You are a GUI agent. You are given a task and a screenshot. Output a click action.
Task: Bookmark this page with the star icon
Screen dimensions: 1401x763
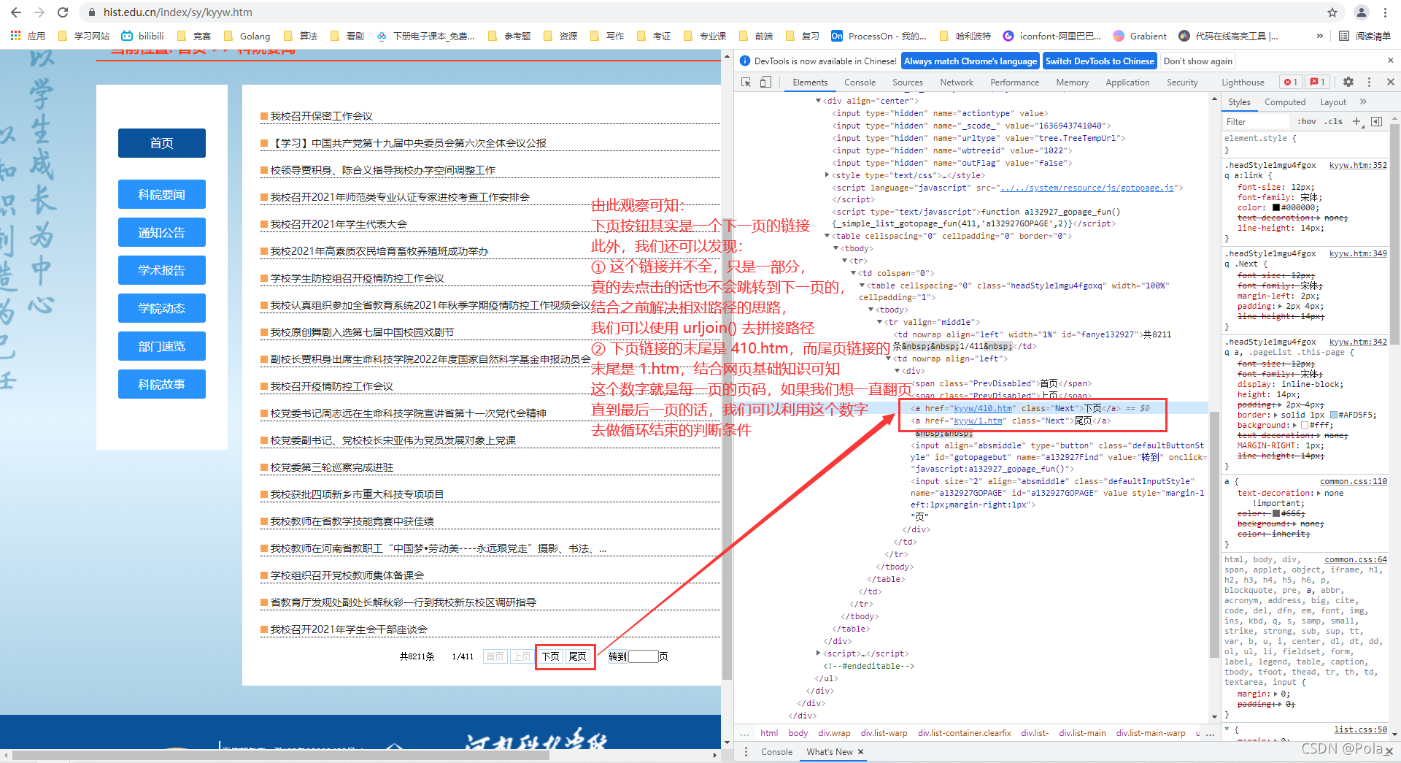1332,12
